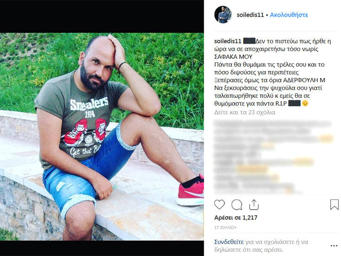Click the sad face emoji in caption
This screenshot has height=256, width=341.
(x=305, y=103)
